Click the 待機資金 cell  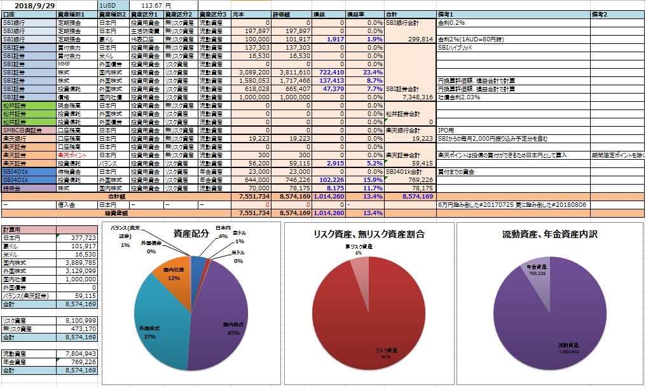click(77, 172)
